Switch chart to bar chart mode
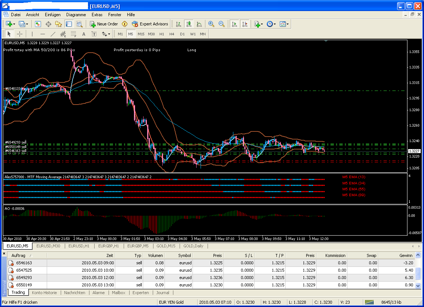Screen dimensions: 424x307 (179, 24)
